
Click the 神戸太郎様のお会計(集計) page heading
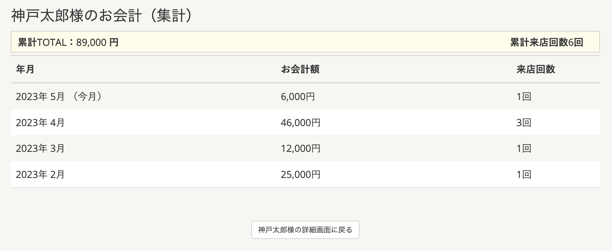coord(102,15)
